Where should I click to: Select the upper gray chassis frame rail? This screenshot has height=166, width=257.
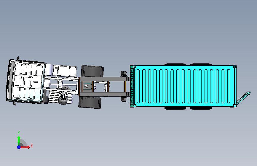pos(104,79)
